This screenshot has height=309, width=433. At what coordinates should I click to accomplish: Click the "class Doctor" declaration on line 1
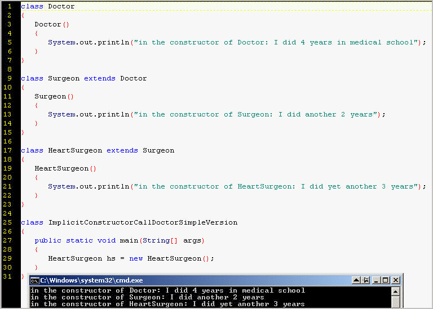pyautogui.click(x=48, y=6)
